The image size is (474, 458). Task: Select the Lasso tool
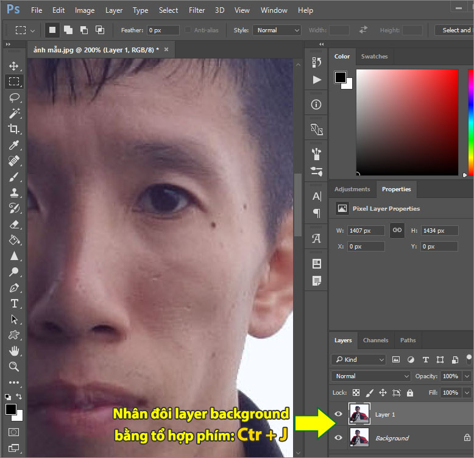(13, 97)
